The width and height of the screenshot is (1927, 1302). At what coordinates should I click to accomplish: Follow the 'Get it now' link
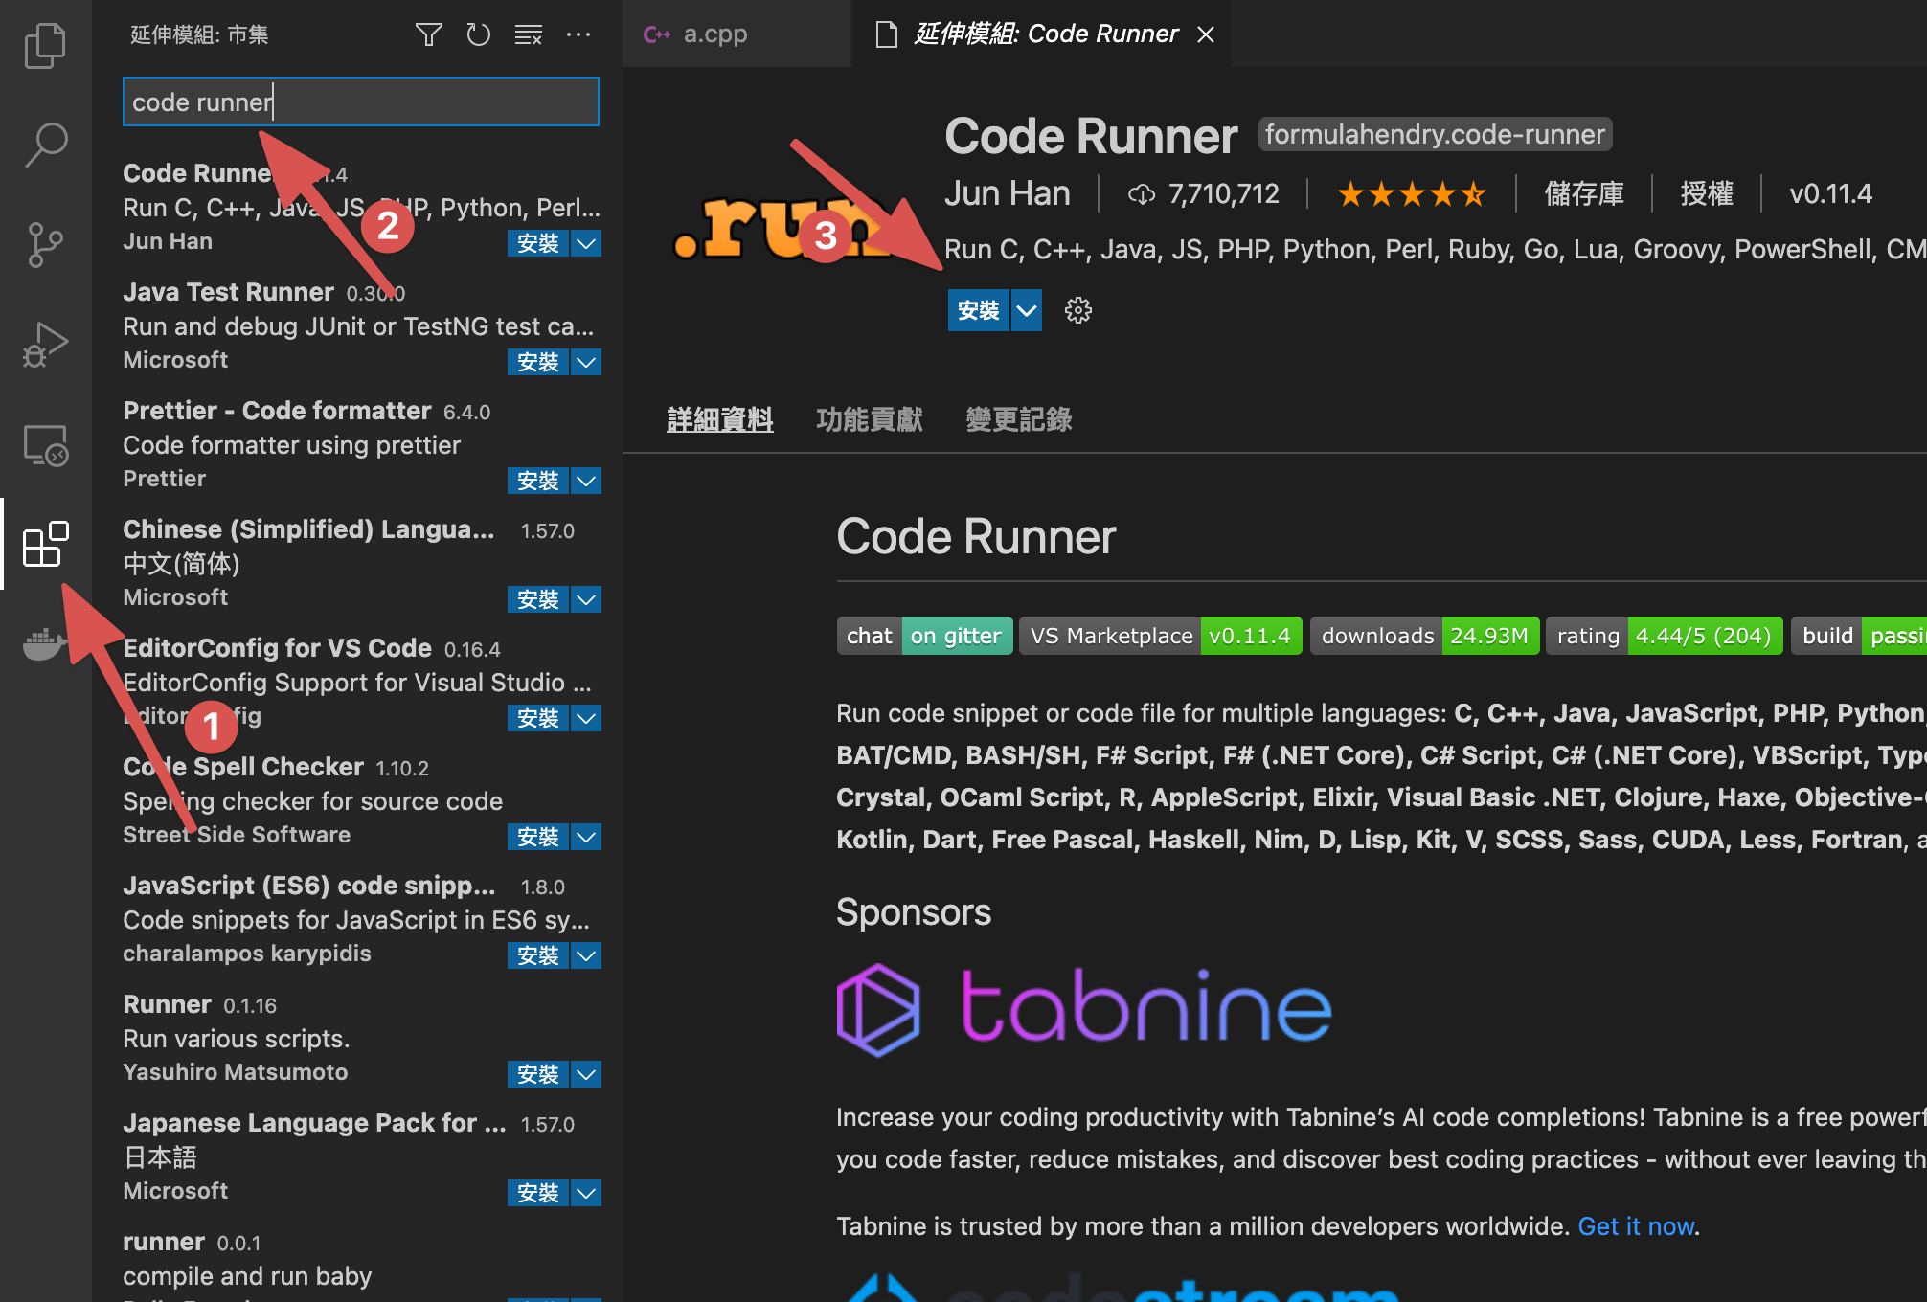tap(1636, 1226)
